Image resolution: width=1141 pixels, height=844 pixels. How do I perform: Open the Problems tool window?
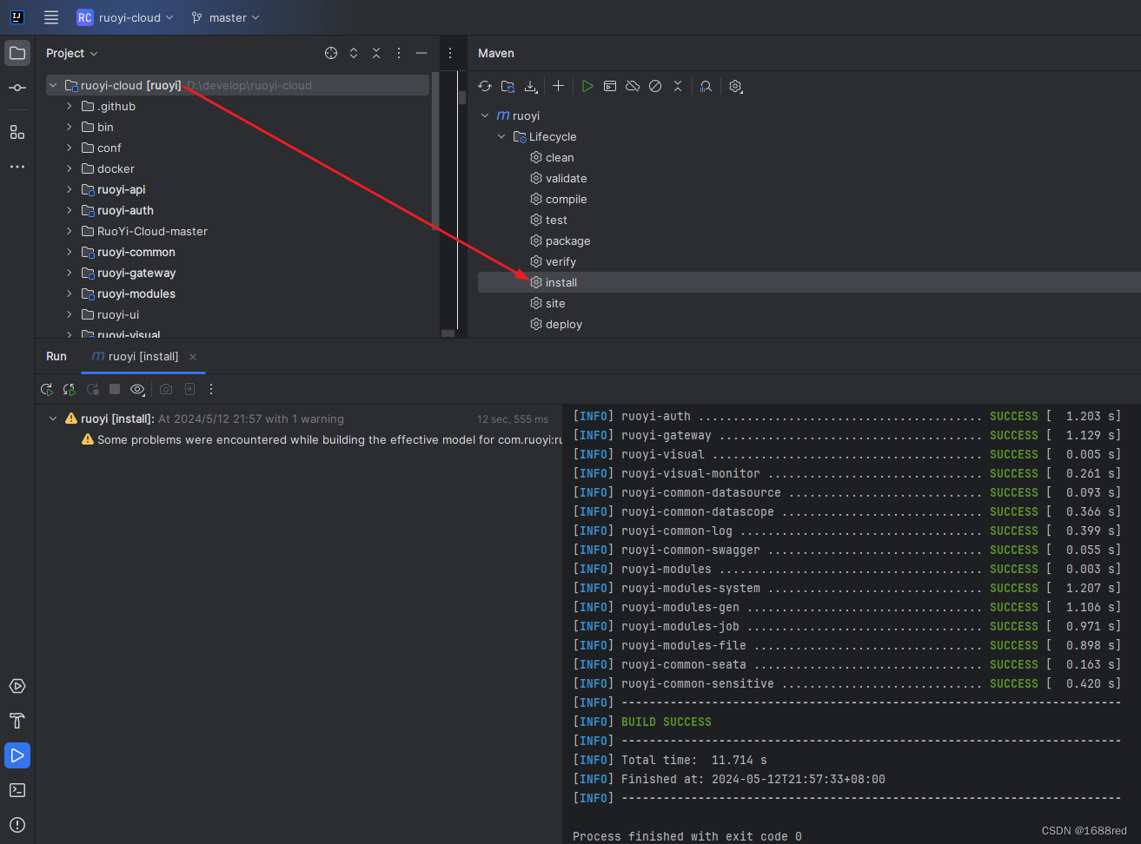[x=17, y=825]
